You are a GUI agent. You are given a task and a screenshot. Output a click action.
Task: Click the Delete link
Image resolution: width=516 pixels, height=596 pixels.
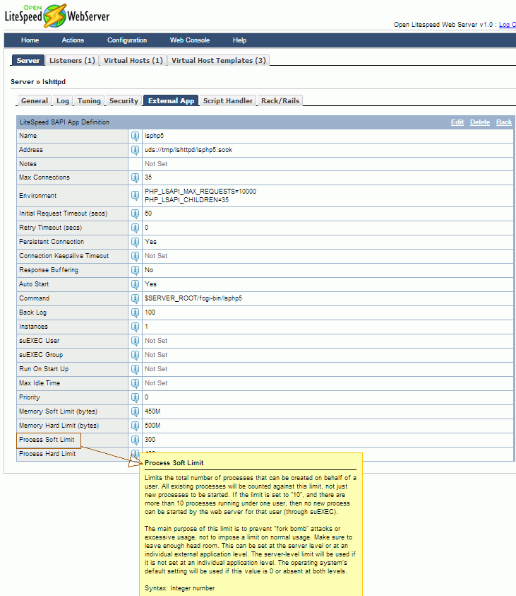pos(480,122)
